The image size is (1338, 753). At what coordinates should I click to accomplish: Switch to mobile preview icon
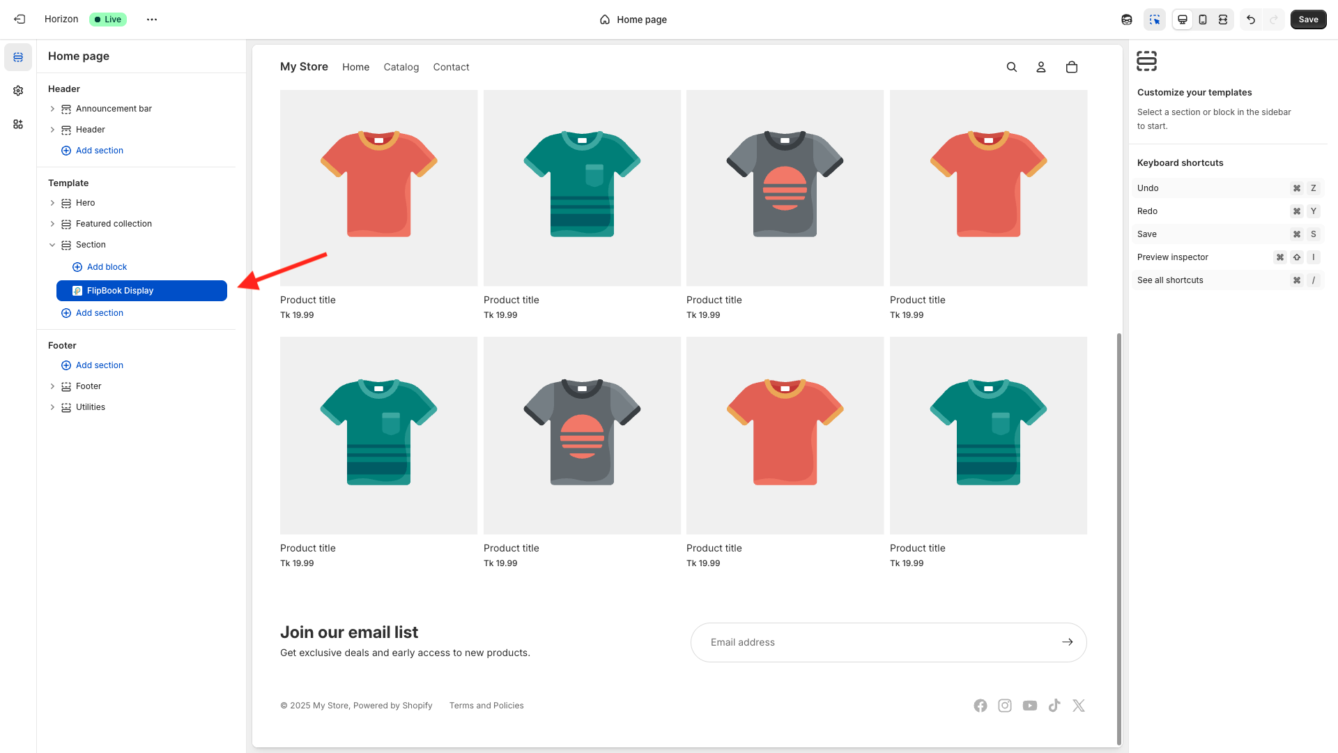pyautogui.click(x=1203, y=20)
